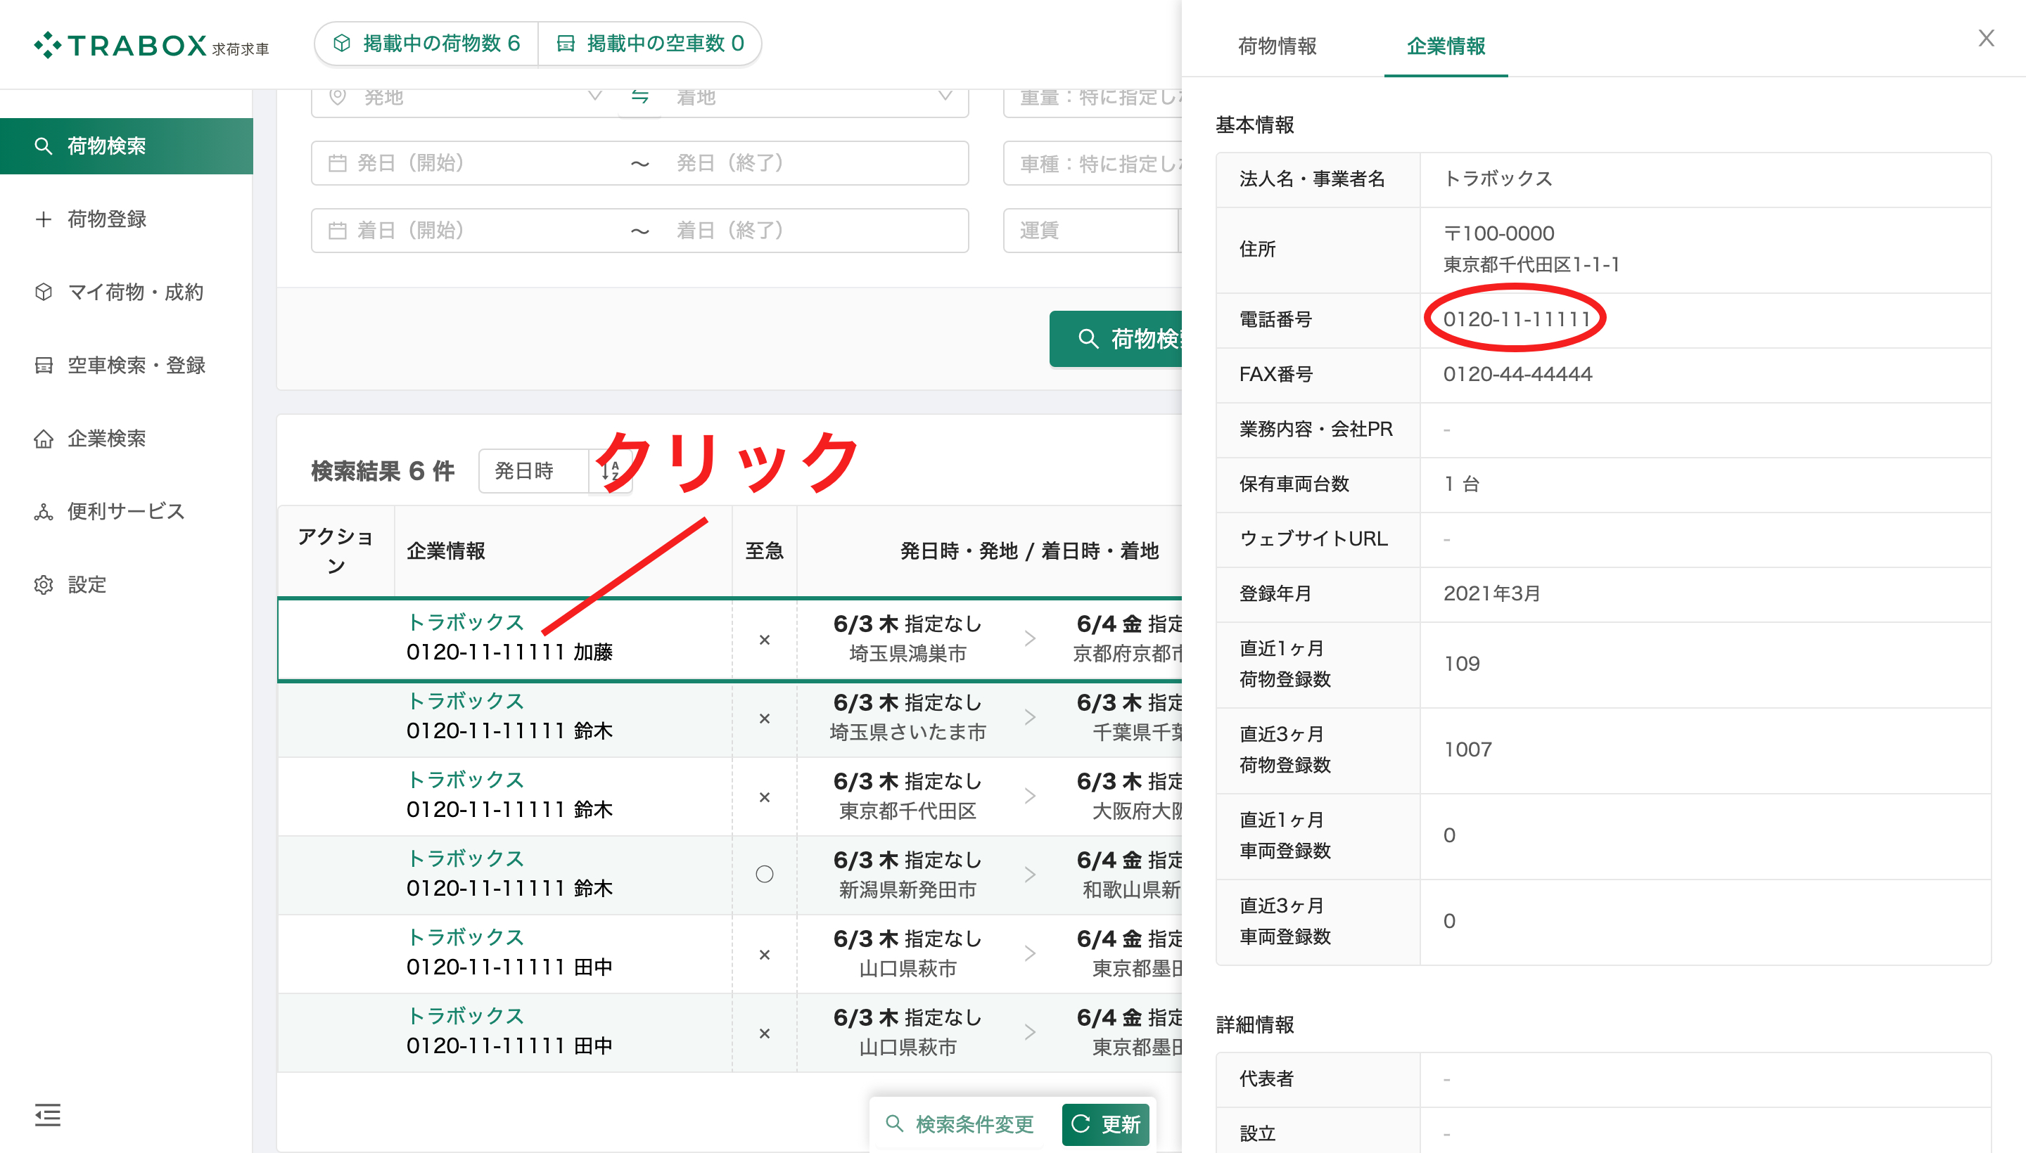Open 荷物検索 in the sidebar

pos(126,146)
